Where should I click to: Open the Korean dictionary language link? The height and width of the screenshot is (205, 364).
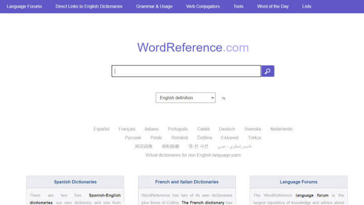coord(198,146)
